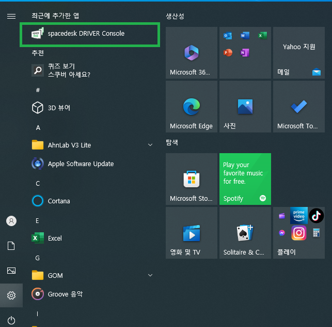Click the G letter header
The height and width of the screenshot is (327, 332).
(37, 258)
